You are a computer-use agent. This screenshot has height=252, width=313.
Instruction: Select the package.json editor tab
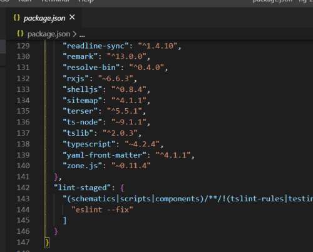point(44,18)
